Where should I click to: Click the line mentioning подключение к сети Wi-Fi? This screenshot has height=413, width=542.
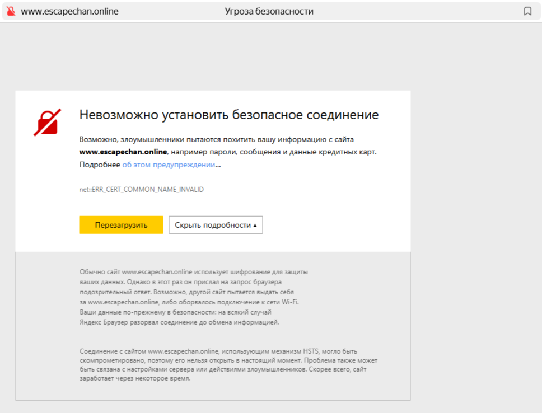(189, 302)
